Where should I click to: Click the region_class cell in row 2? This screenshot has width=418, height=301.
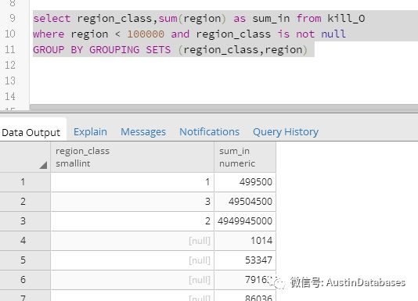click(x=132, y=202)
